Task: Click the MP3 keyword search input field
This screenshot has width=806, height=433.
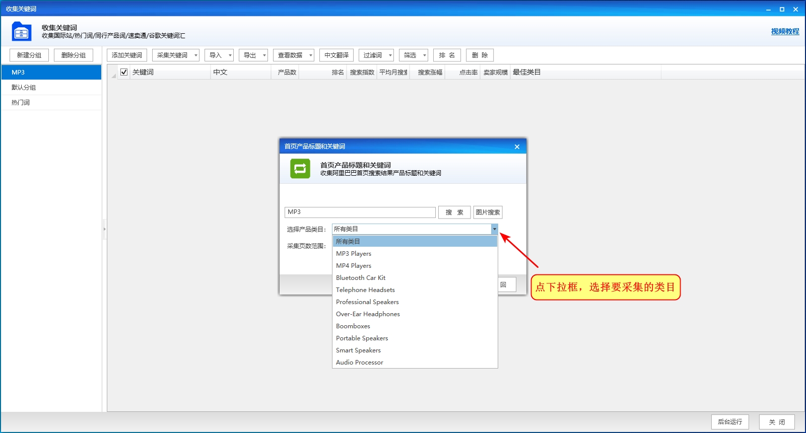Action: point(360,212)
